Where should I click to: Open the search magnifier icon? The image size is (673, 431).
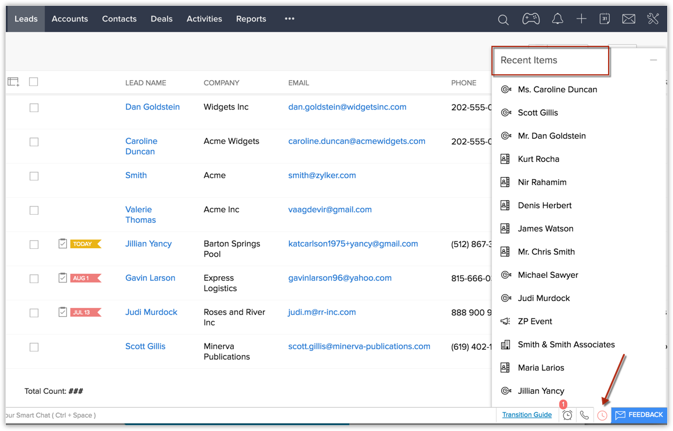pyautogui.click(x=503, y=20)
